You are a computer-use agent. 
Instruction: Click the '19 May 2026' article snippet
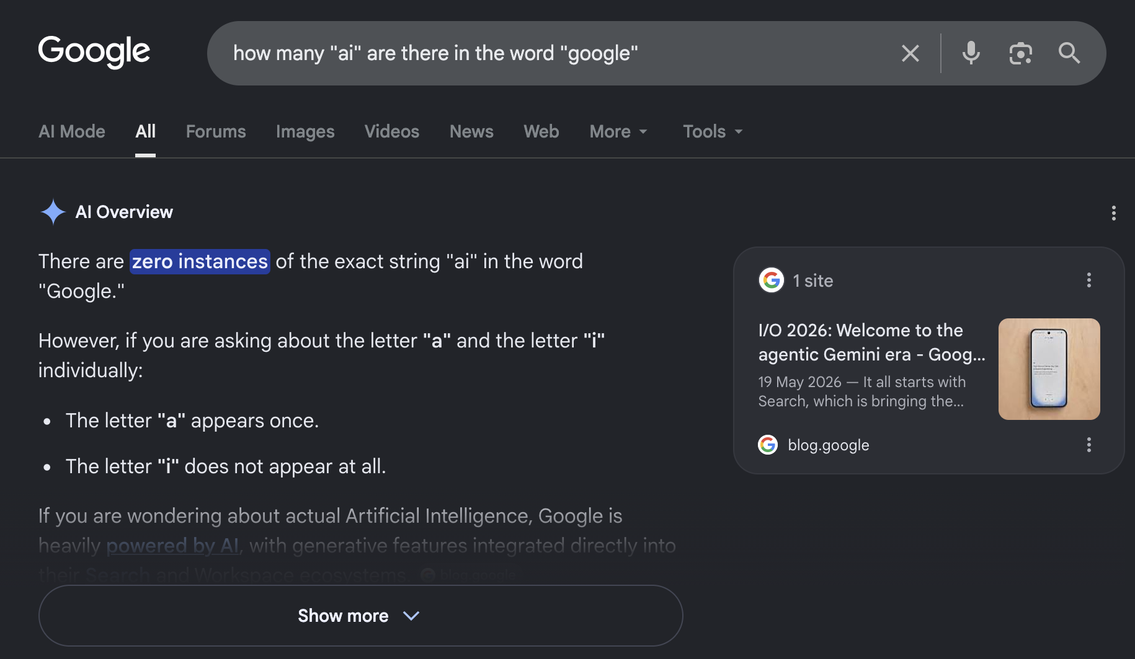point(862,391)
